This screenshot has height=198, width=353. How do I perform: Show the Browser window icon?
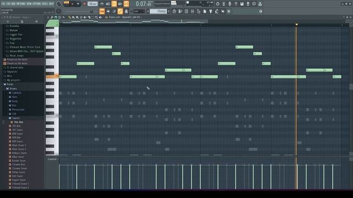199,11
